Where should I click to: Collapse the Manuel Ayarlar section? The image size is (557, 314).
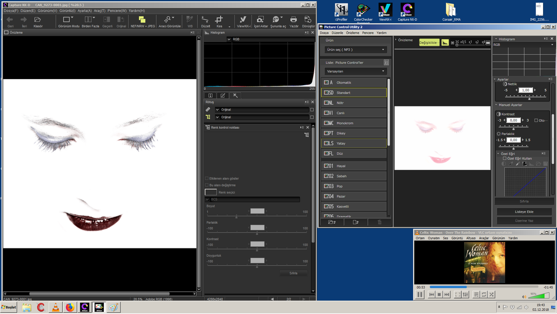(497, 105)
